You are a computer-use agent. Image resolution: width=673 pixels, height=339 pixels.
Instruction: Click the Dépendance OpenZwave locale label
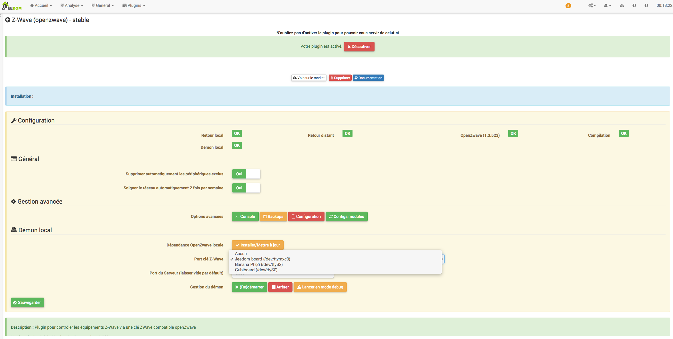(195, 245)
